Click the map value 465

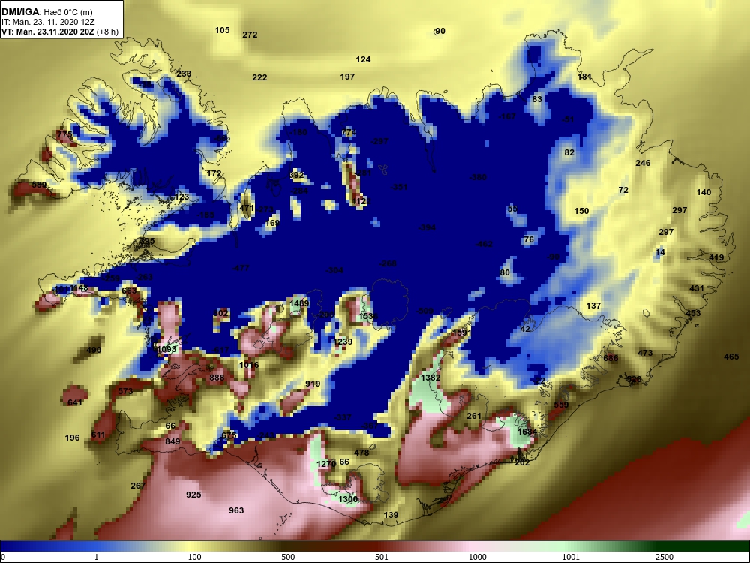click(x=730, y=357)
